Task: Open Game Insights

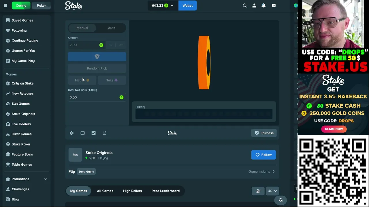Action: 261,172
